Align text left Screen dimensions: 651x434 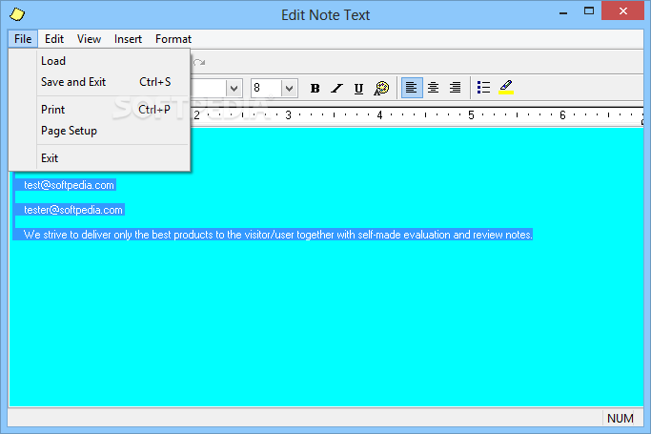pyautogui.click(x=412, y=88)
